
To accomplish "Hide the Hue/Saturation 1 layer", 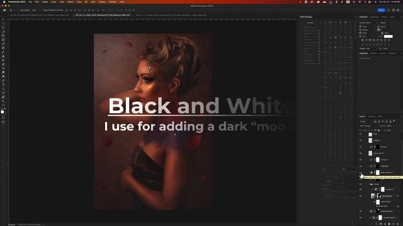I will 361,211.
